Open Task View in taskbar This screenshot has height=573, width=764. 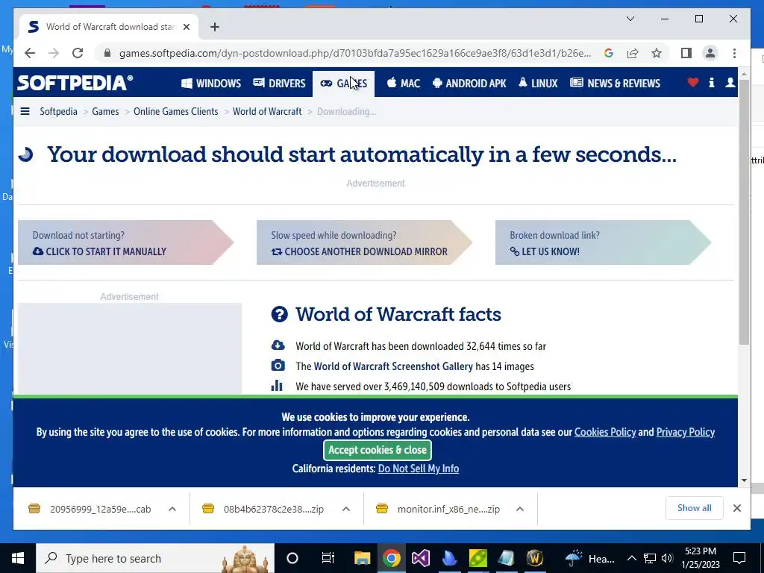(x=328, y=558)
